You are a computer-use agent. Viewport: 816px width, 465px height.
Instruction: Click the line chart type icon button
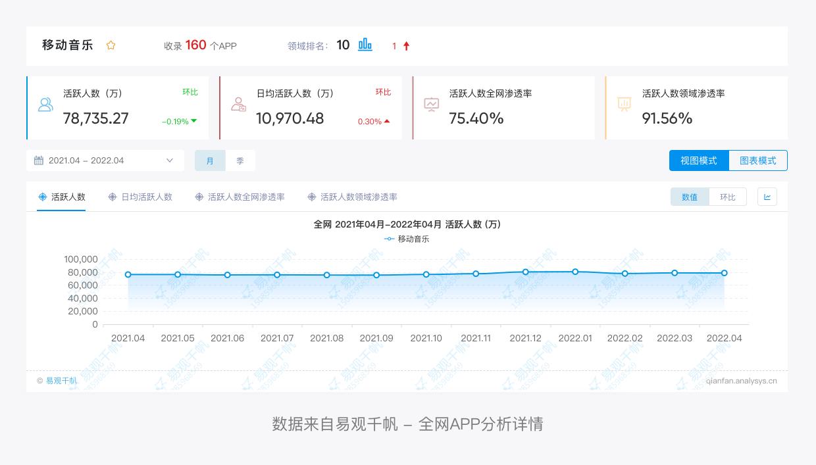tap(767, 197)
